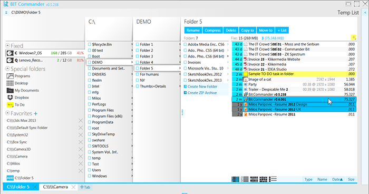
Task: Click the vertical dotted panel splitter handle
Action: (x=182, y=112)
